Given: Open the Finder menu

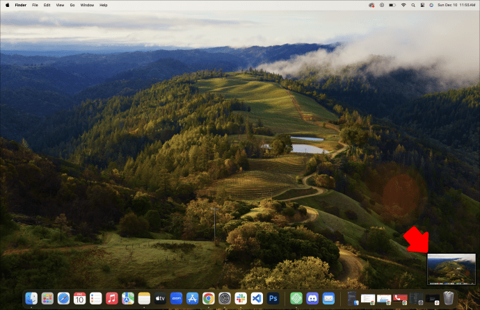Looking at the screenshot, I should point(20,5).
